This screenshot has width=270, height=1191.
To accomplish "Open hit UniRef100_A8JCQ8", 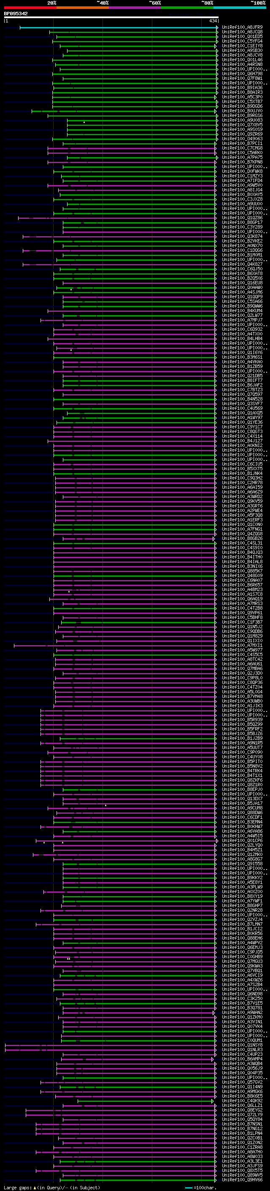I will 242,32.
